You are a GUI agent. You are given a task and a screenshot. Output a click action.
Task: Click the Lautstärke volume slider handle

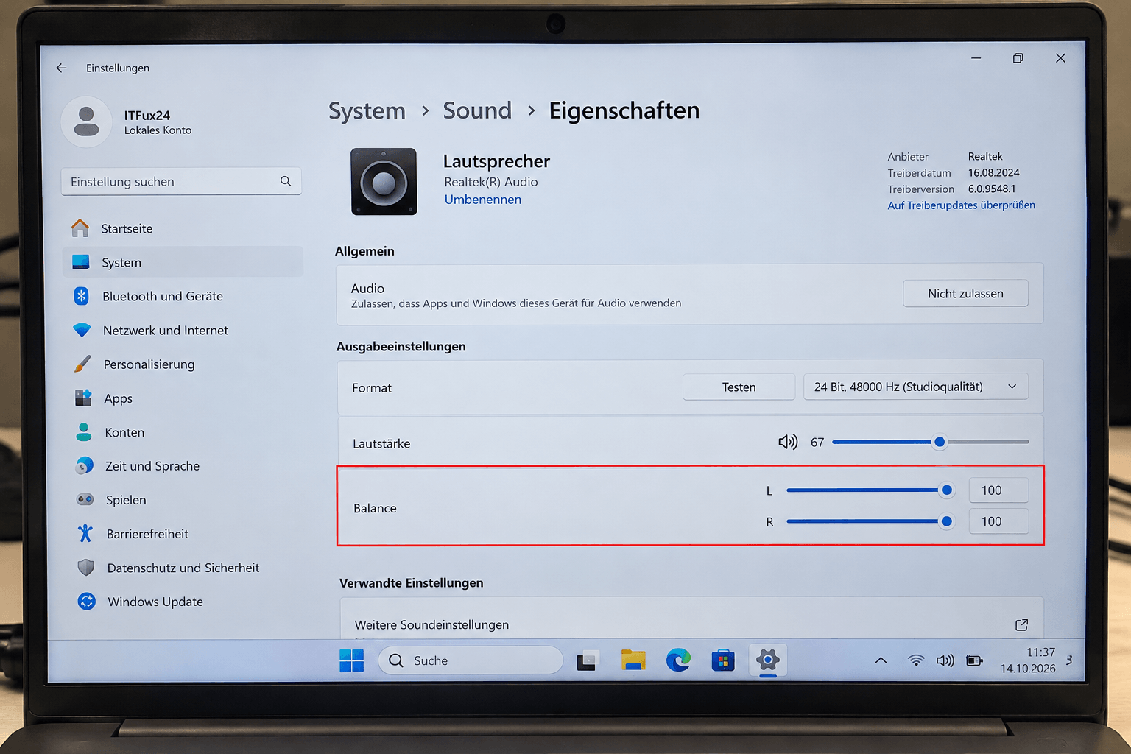click(x=940, y=442)
